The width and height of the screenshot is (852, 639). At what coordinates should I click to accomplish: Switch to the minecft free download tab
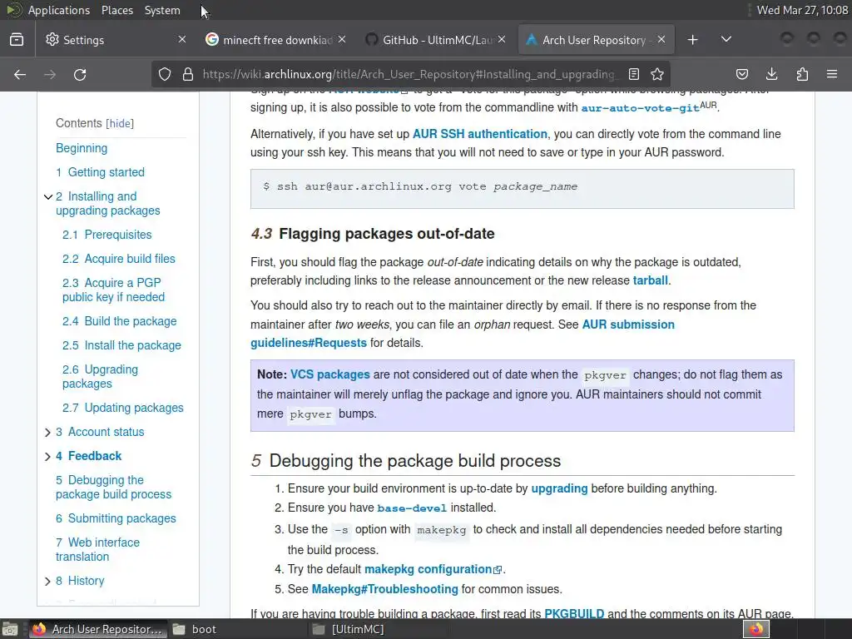(276, 40)
